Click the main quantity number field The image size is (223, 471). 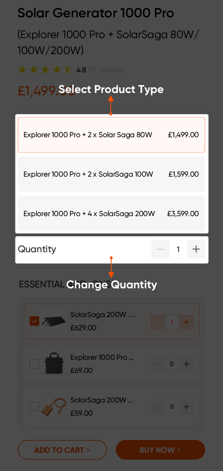click(x=178, y=249)
